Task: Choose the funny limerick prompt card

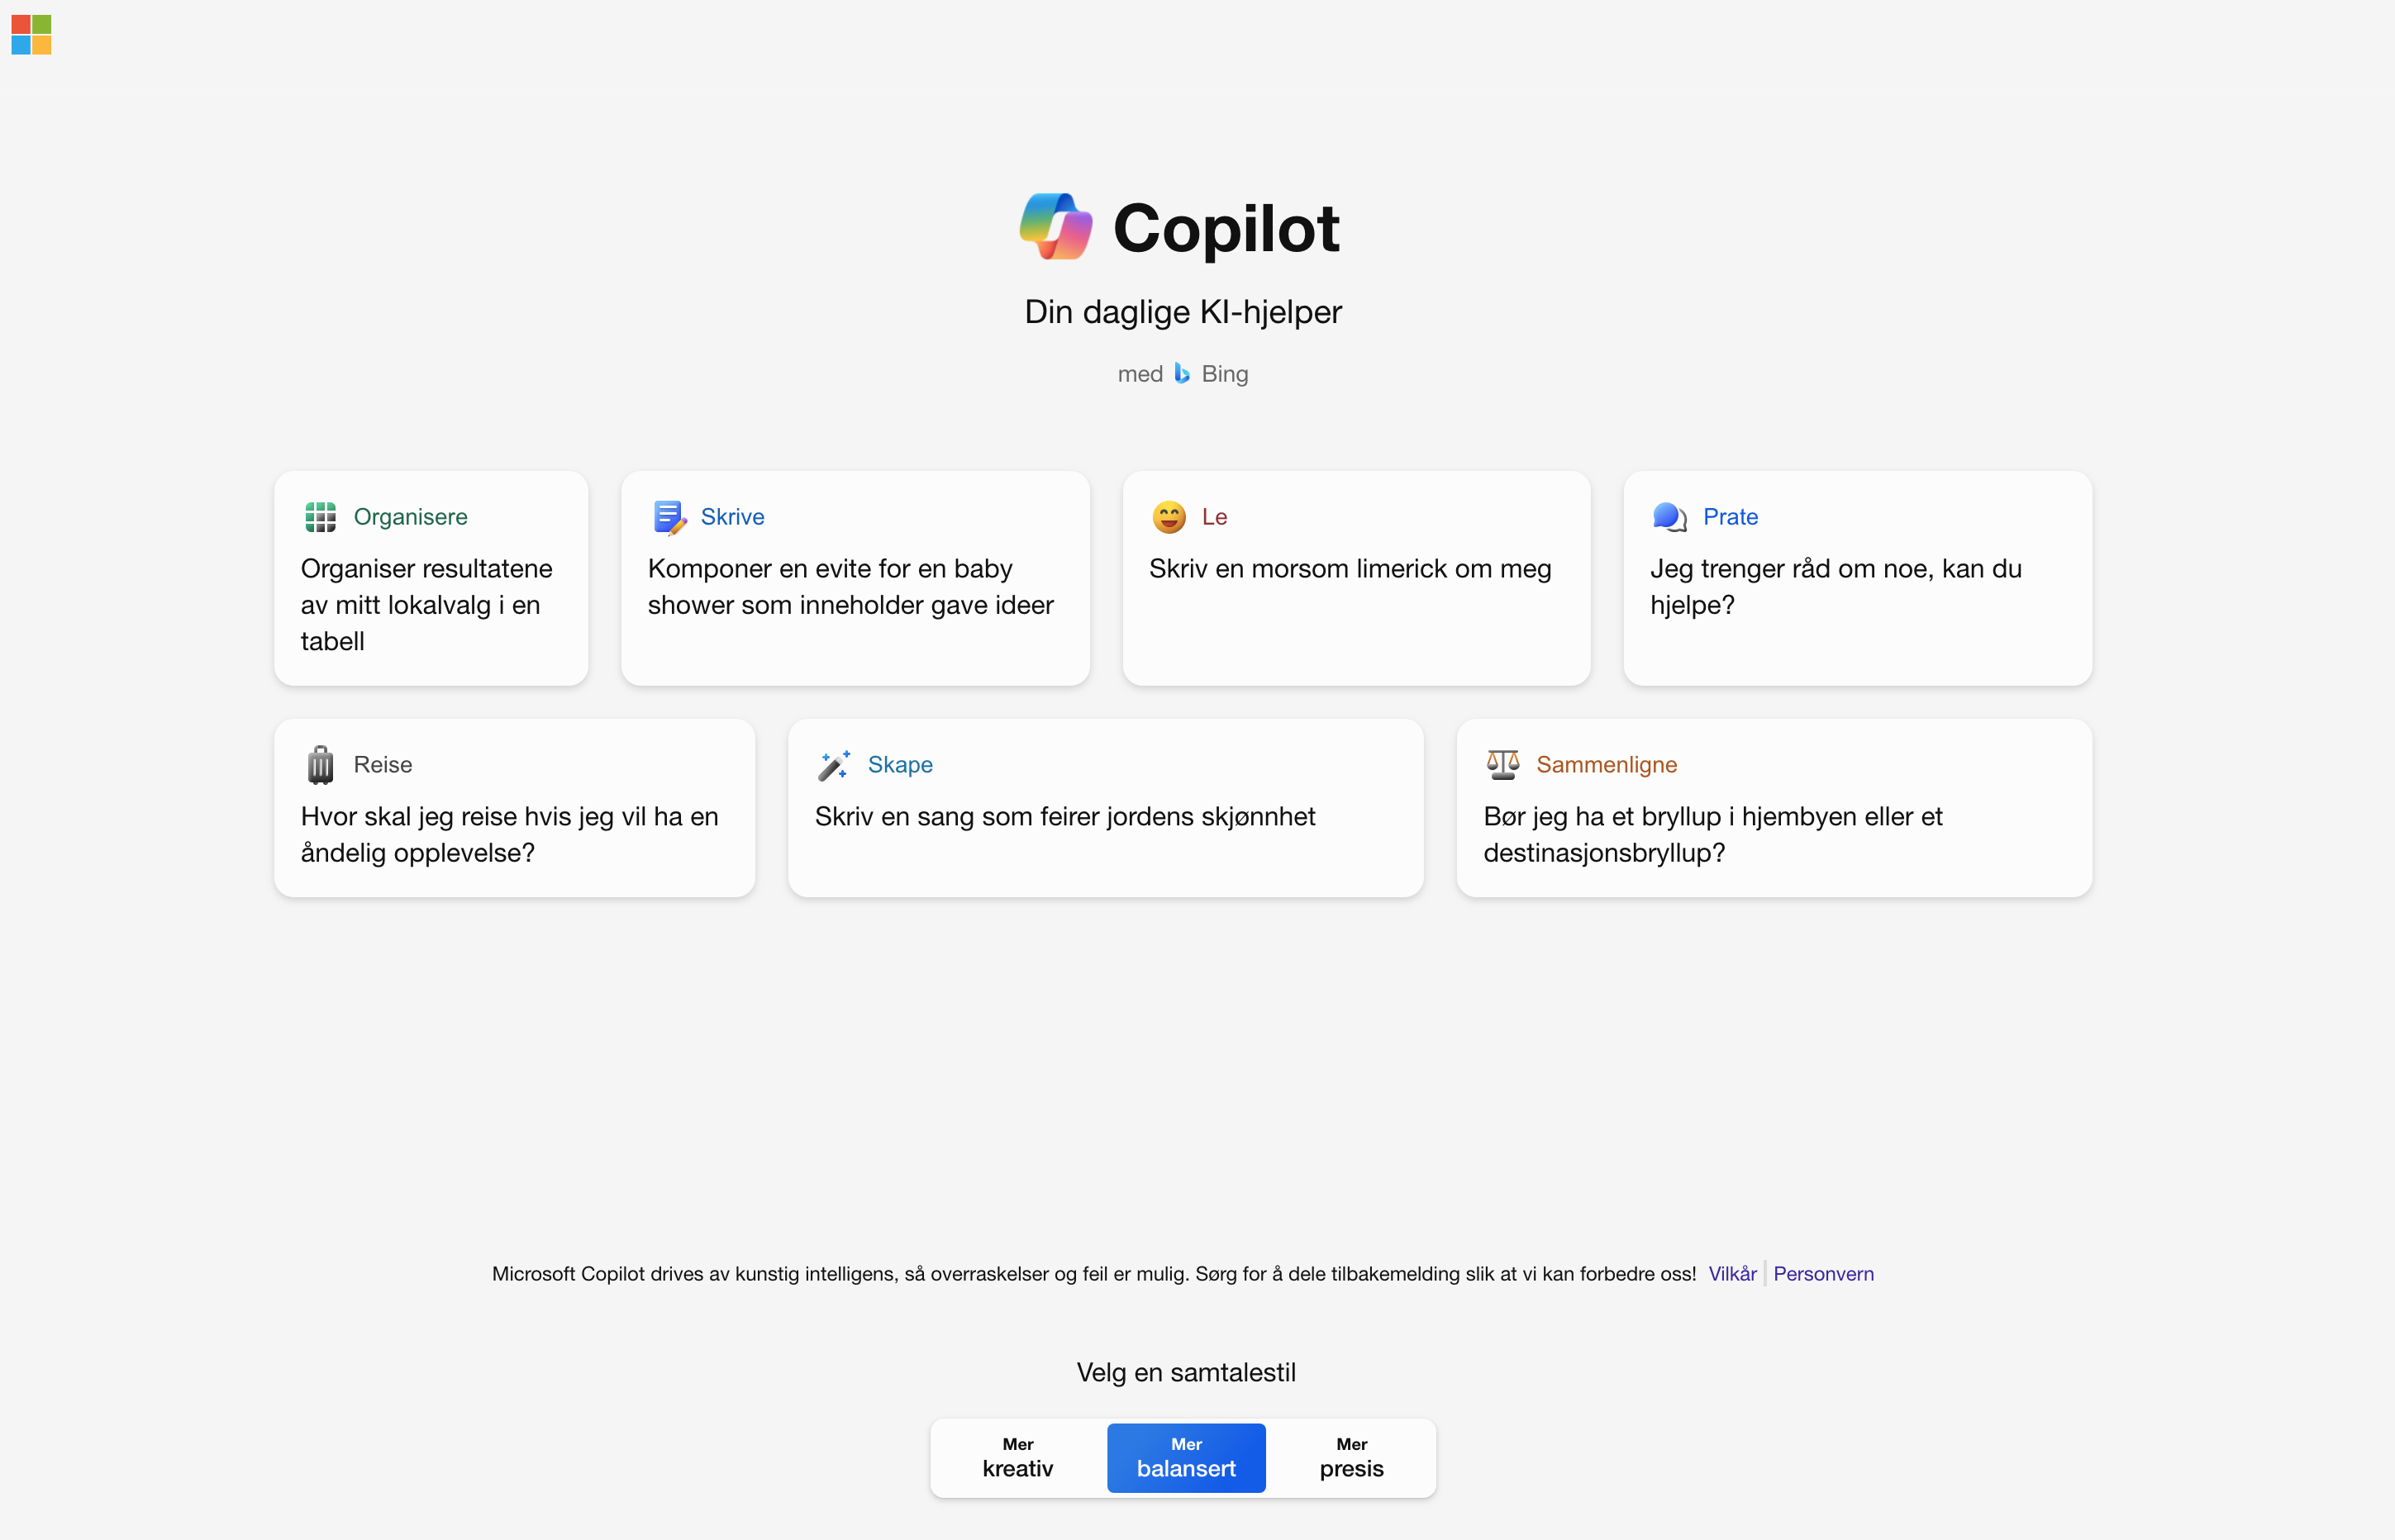Action: coord(1356,578)
